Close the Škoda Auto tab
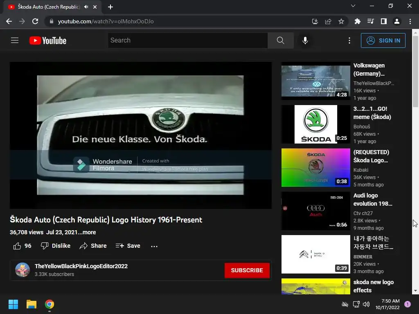The image size is (419, 314). pos(95,7)
